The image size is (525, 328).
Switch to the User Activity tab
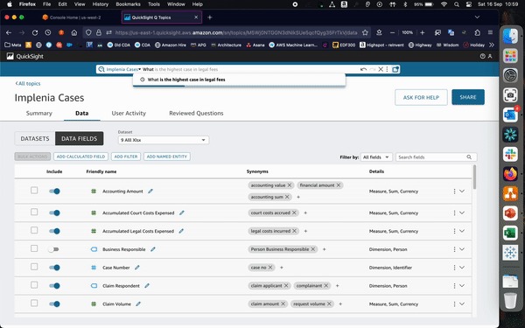click(x=129, y=113)
